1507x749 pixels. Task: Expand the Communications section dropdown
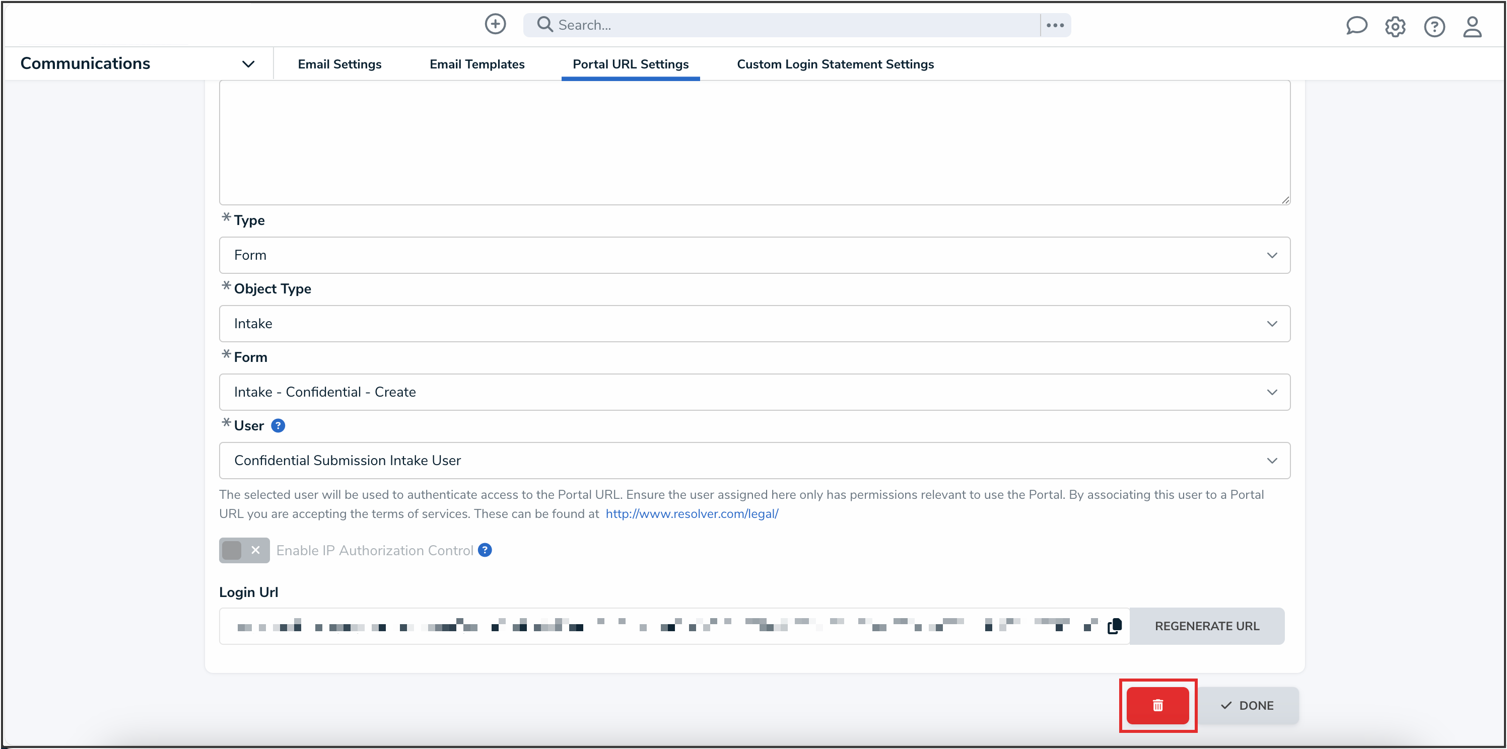248,64
